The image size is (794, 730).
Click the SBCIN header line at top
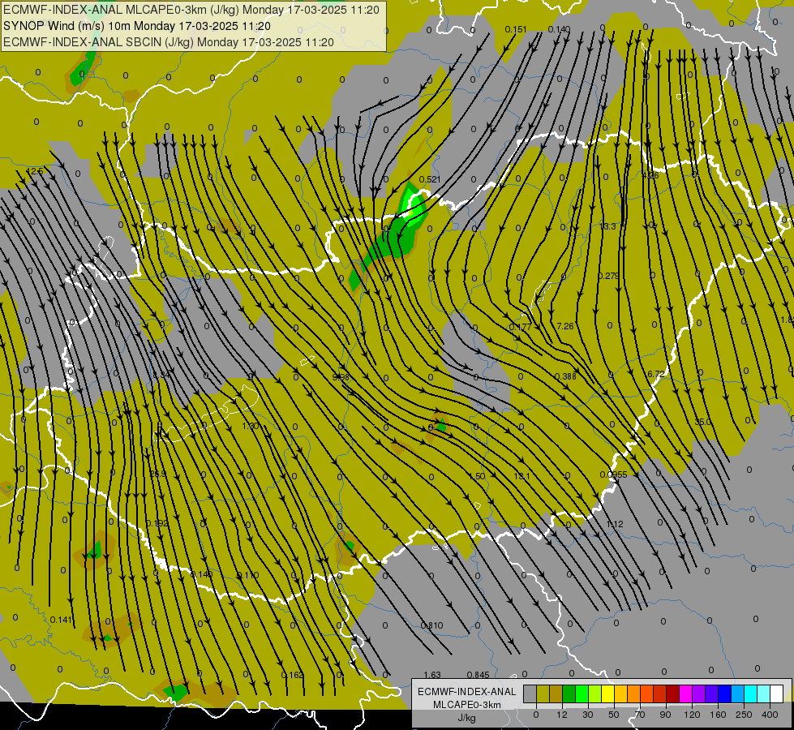169,42
